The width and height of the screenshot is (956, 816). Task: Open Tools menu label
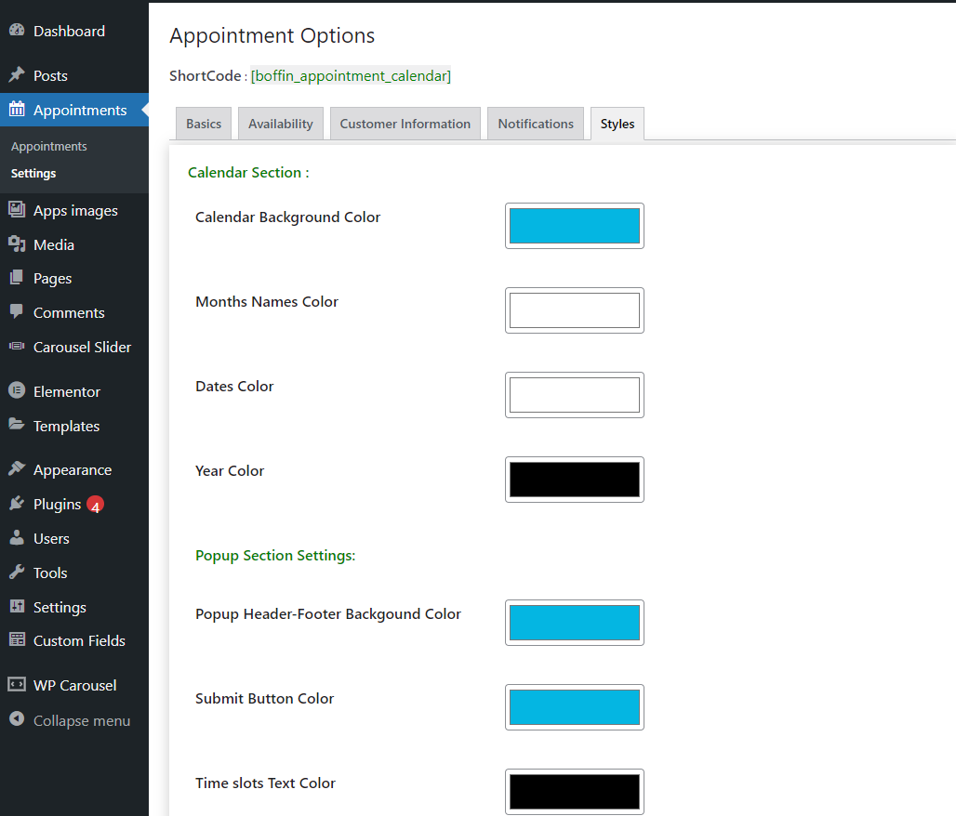coord(50,573)
